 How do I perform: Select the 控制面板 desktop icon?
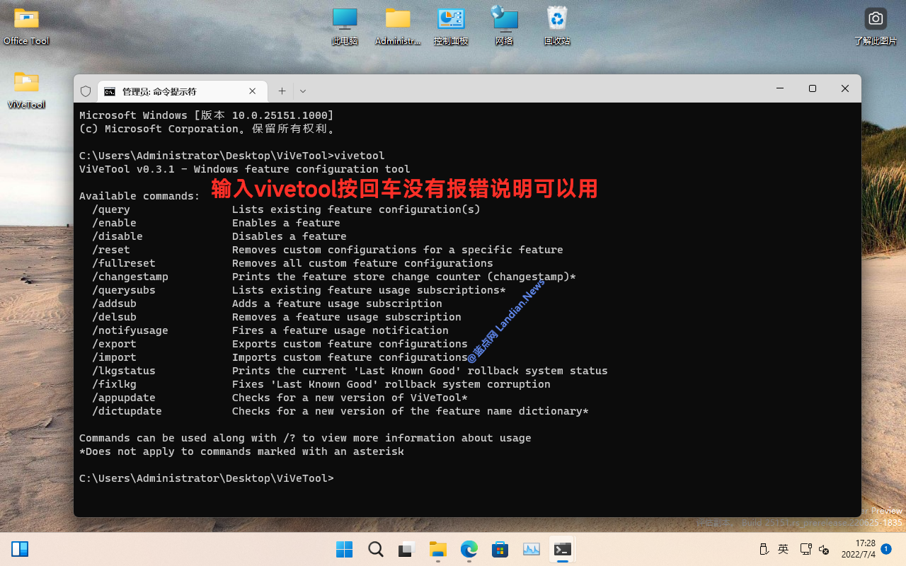[451, 26]
